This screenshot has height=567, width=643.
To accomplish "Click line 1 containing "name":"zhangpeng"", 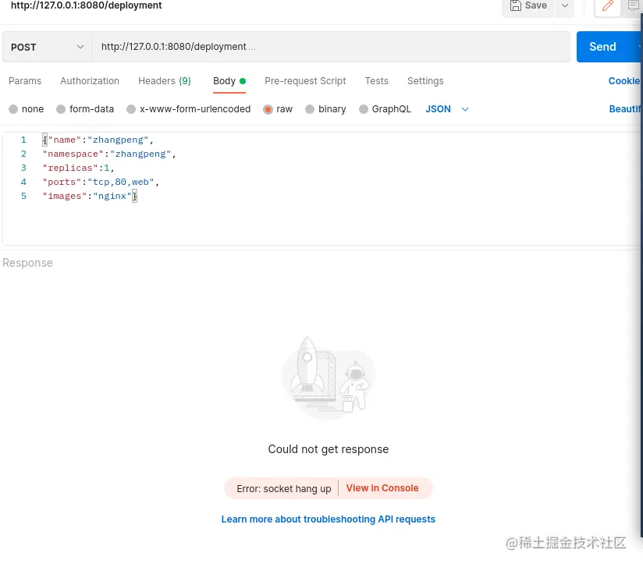I will pyautogui.click(x=98, y=140).
